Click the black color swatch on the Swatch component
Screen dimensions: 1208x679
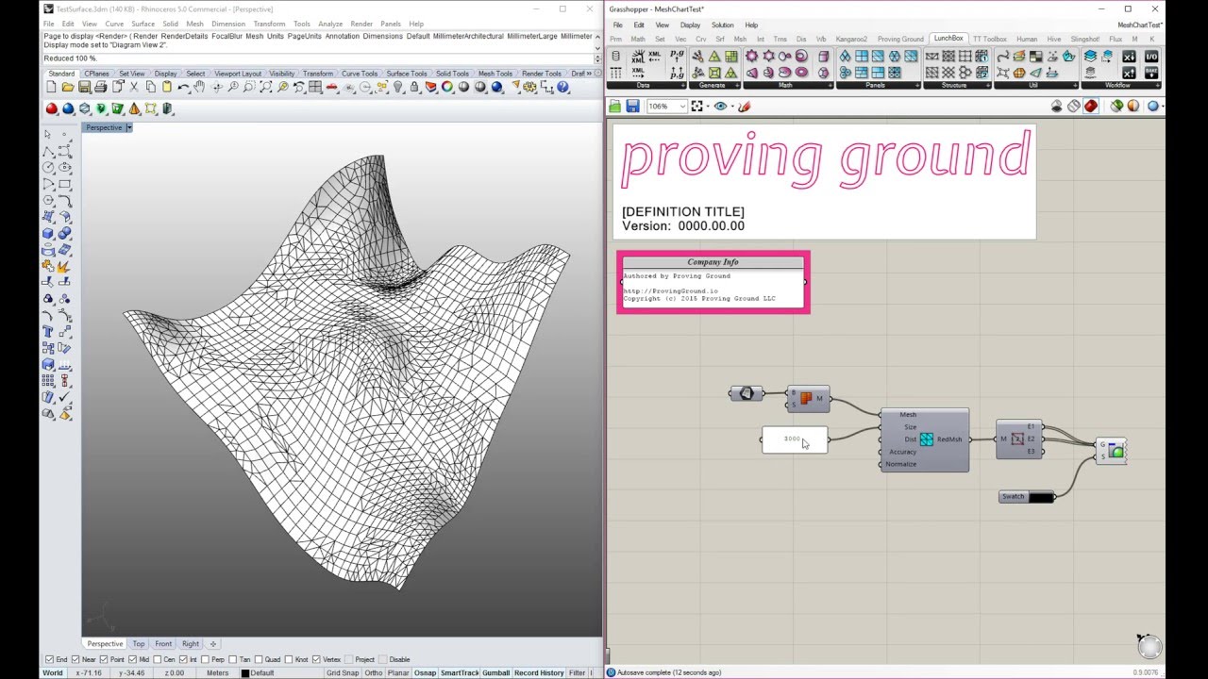click(1040, 496)
